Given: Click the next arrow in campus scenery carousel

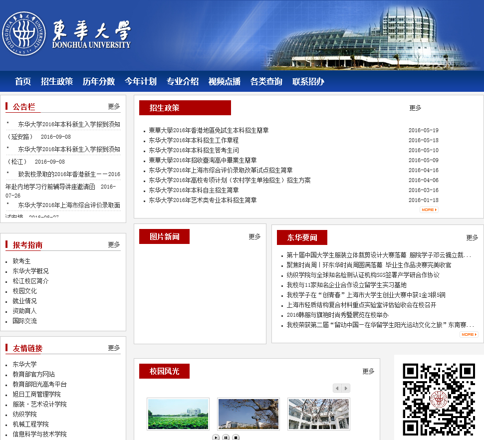Looking at the screenshot, I should tap(346, 388).
